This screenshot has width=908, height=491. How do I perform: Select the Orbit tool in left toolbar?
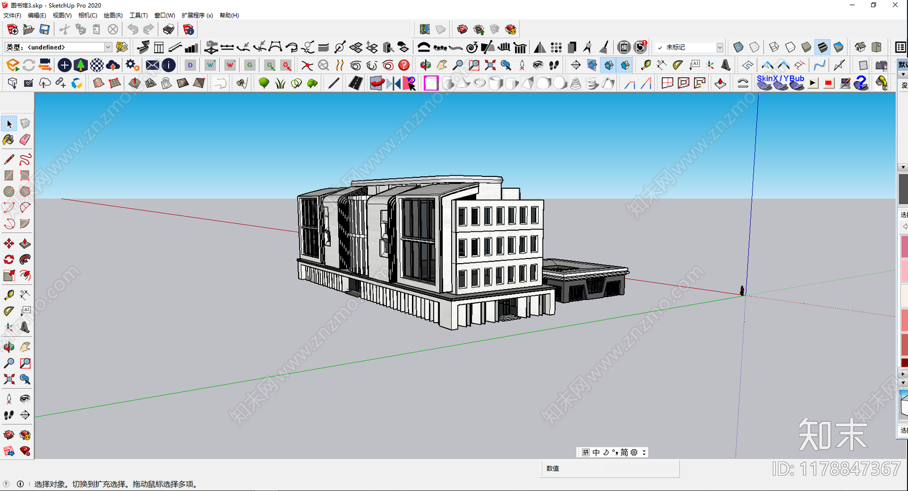9,347
